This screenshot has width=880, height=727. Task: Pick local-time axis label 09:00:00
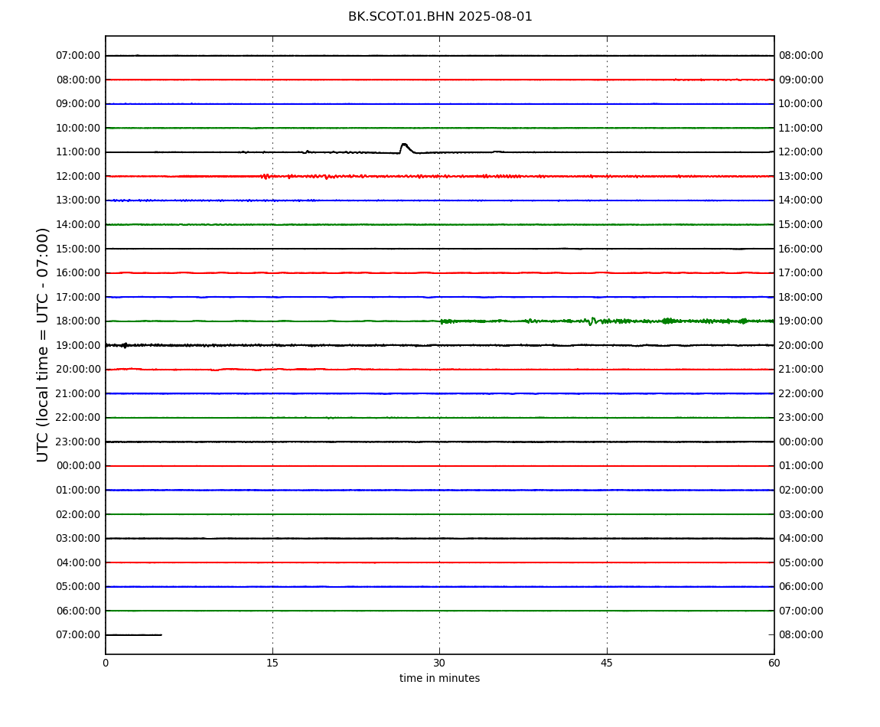point(801,80)
